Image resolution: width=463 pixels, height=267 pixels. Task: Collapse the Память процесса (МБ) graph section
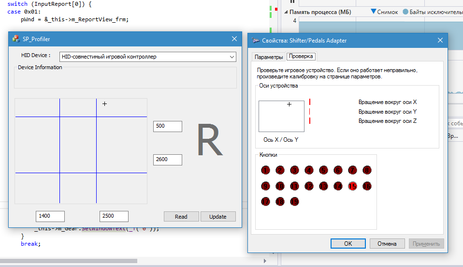[285, 11]
